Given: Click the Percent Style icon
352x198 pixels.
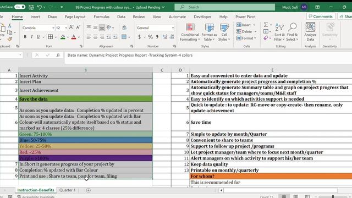Looking at the screenshot, I should pyautogui.click(x=150, y=37).
